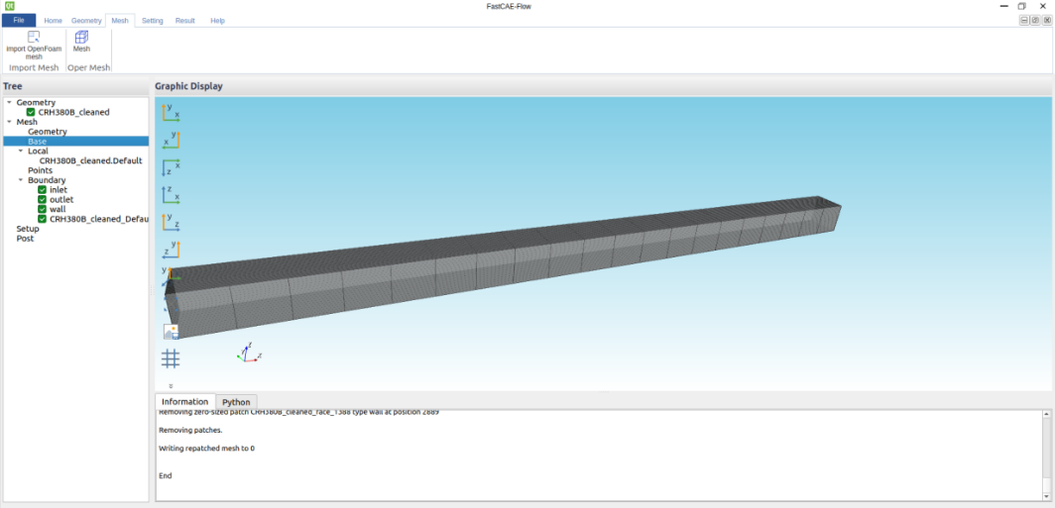Screen dimensions: 1055x508
Task: Set the view with y up and z right
Action: [x=171, y=223]
